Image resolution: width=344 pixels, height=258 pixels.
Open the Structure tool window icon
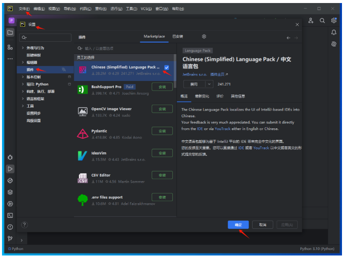click(10, 47)
